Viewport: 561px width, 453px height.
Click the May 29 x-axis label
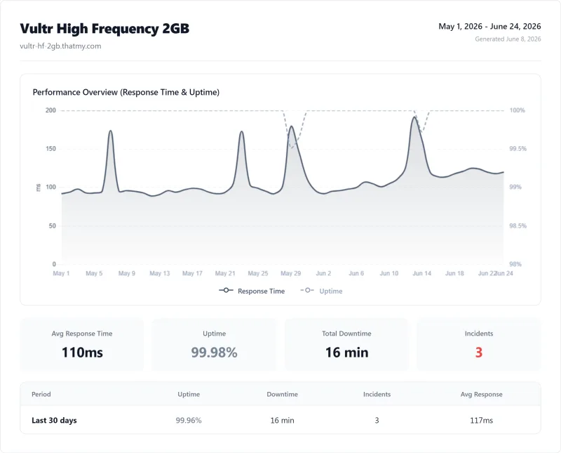290,273
